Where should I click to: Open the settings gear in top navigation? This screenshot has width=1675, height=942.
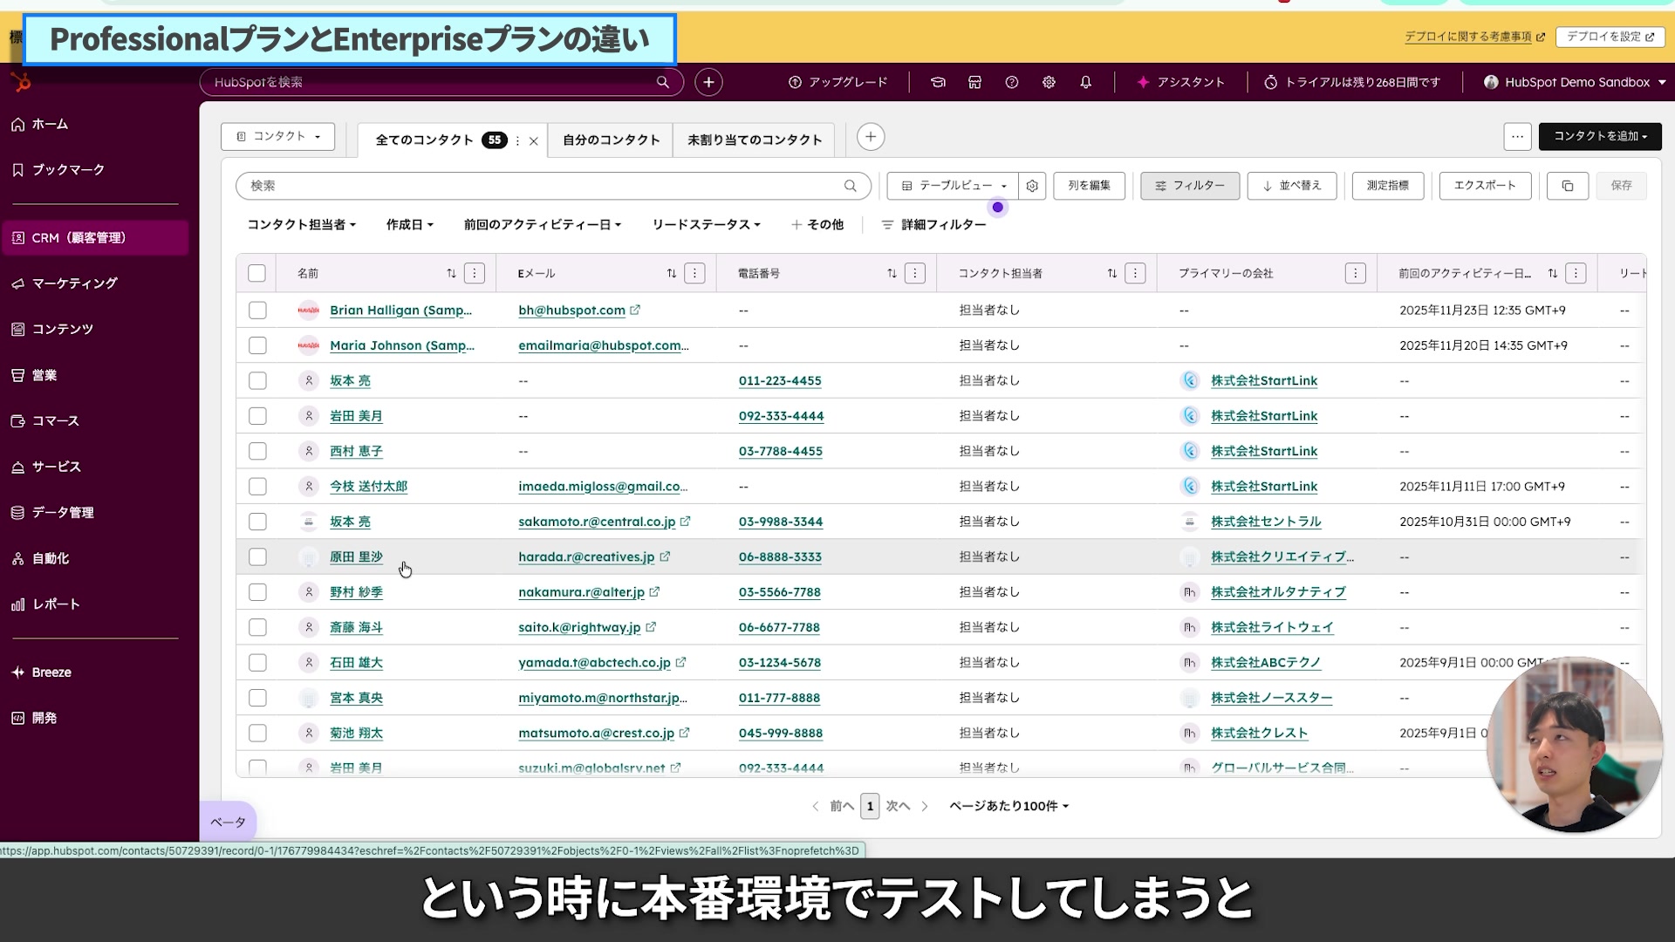tap(1049, 82)
